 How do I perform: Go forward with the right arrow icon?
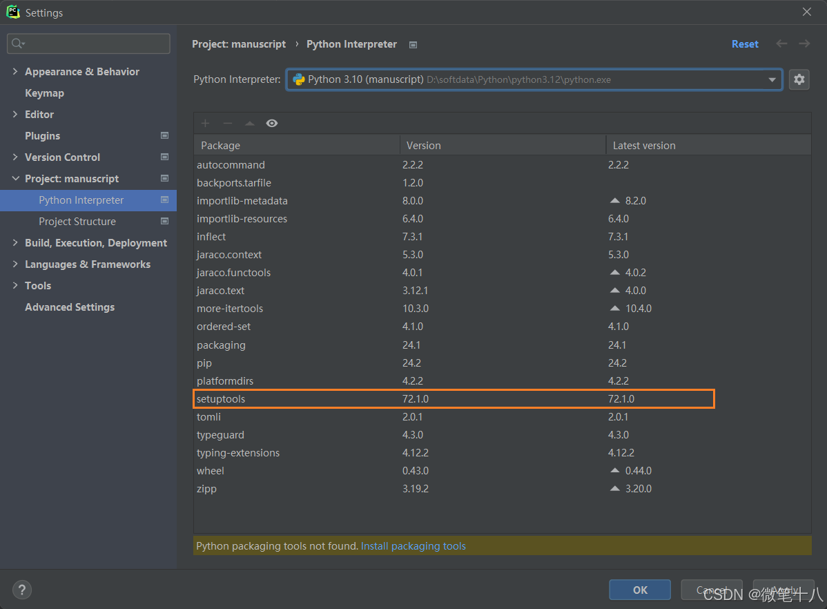tap(804, 43)
